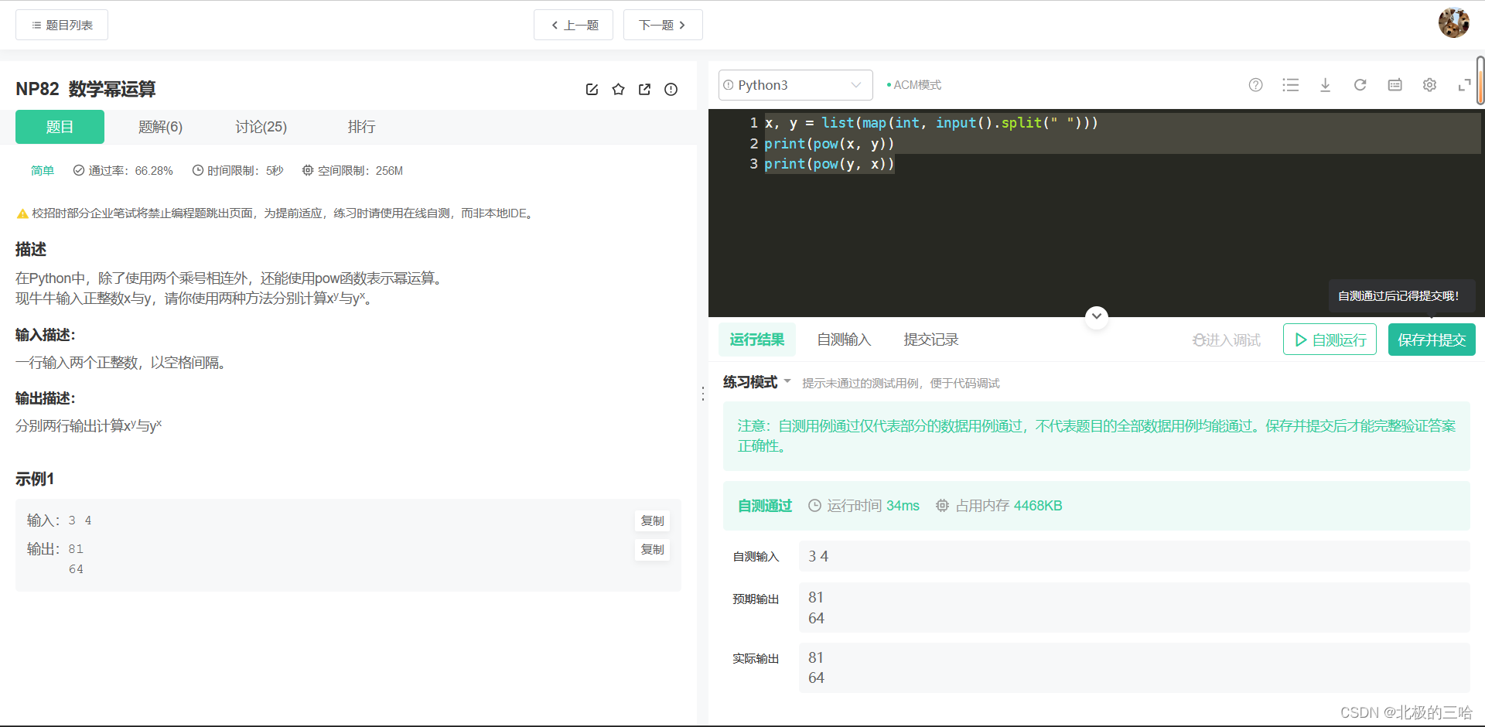This screenshot has width=1485, height=727.
Task: Run code with 自测运行 button
Action: 1330,340
